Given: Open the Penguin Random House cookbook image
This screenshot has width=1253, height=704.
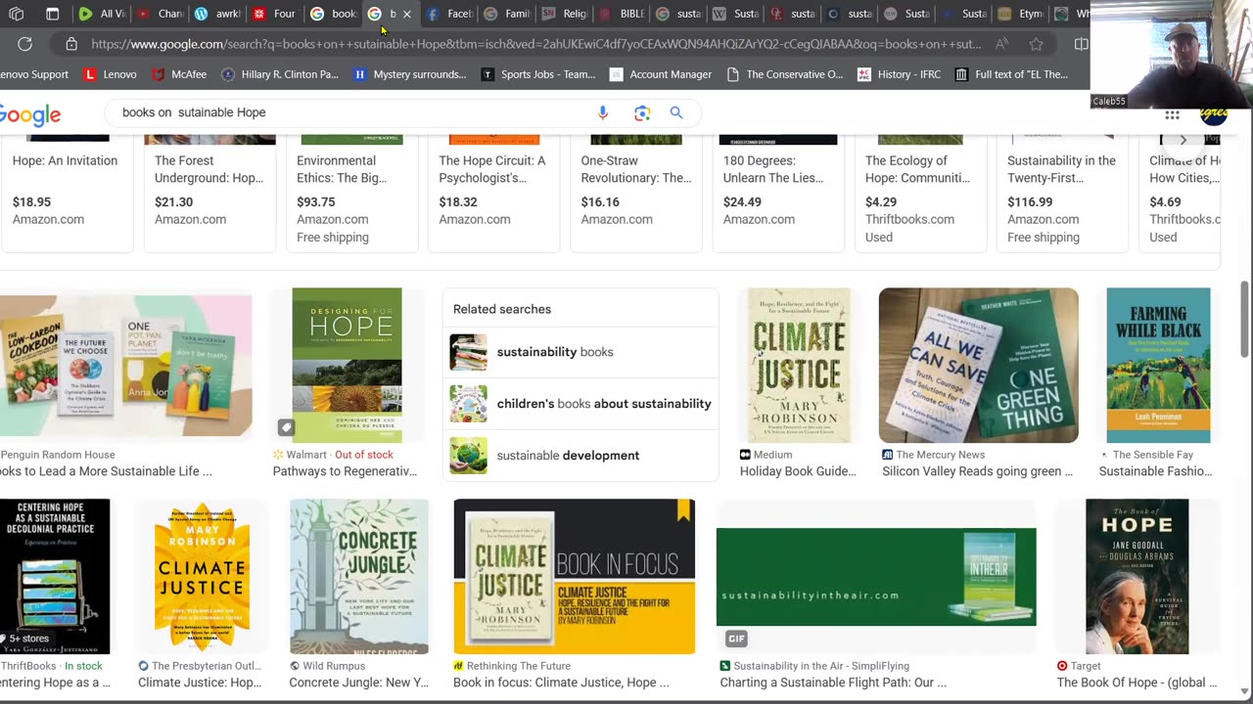Looking at the screenshot, I should (125, 365).
